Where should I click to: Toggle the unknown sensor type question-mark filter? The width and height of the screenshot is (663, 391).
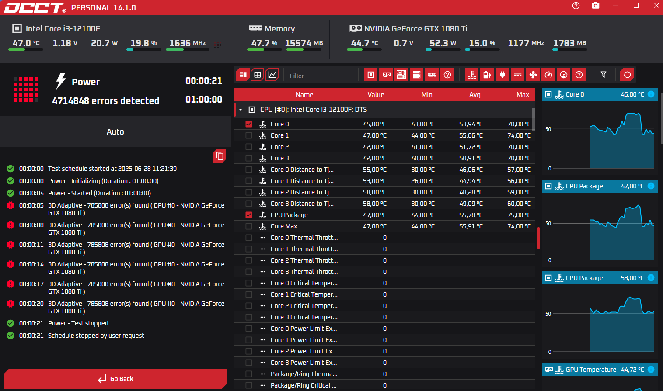pyautogui.click(x=579, y=75)
